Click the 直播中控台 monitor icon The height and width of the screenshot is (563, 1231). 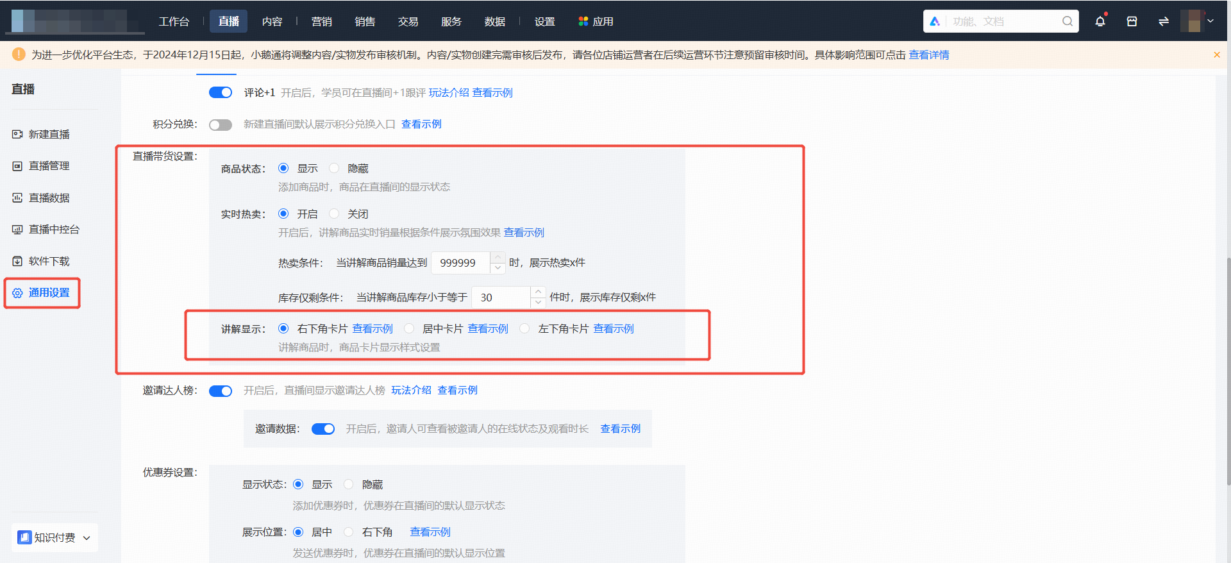(17, 230)
